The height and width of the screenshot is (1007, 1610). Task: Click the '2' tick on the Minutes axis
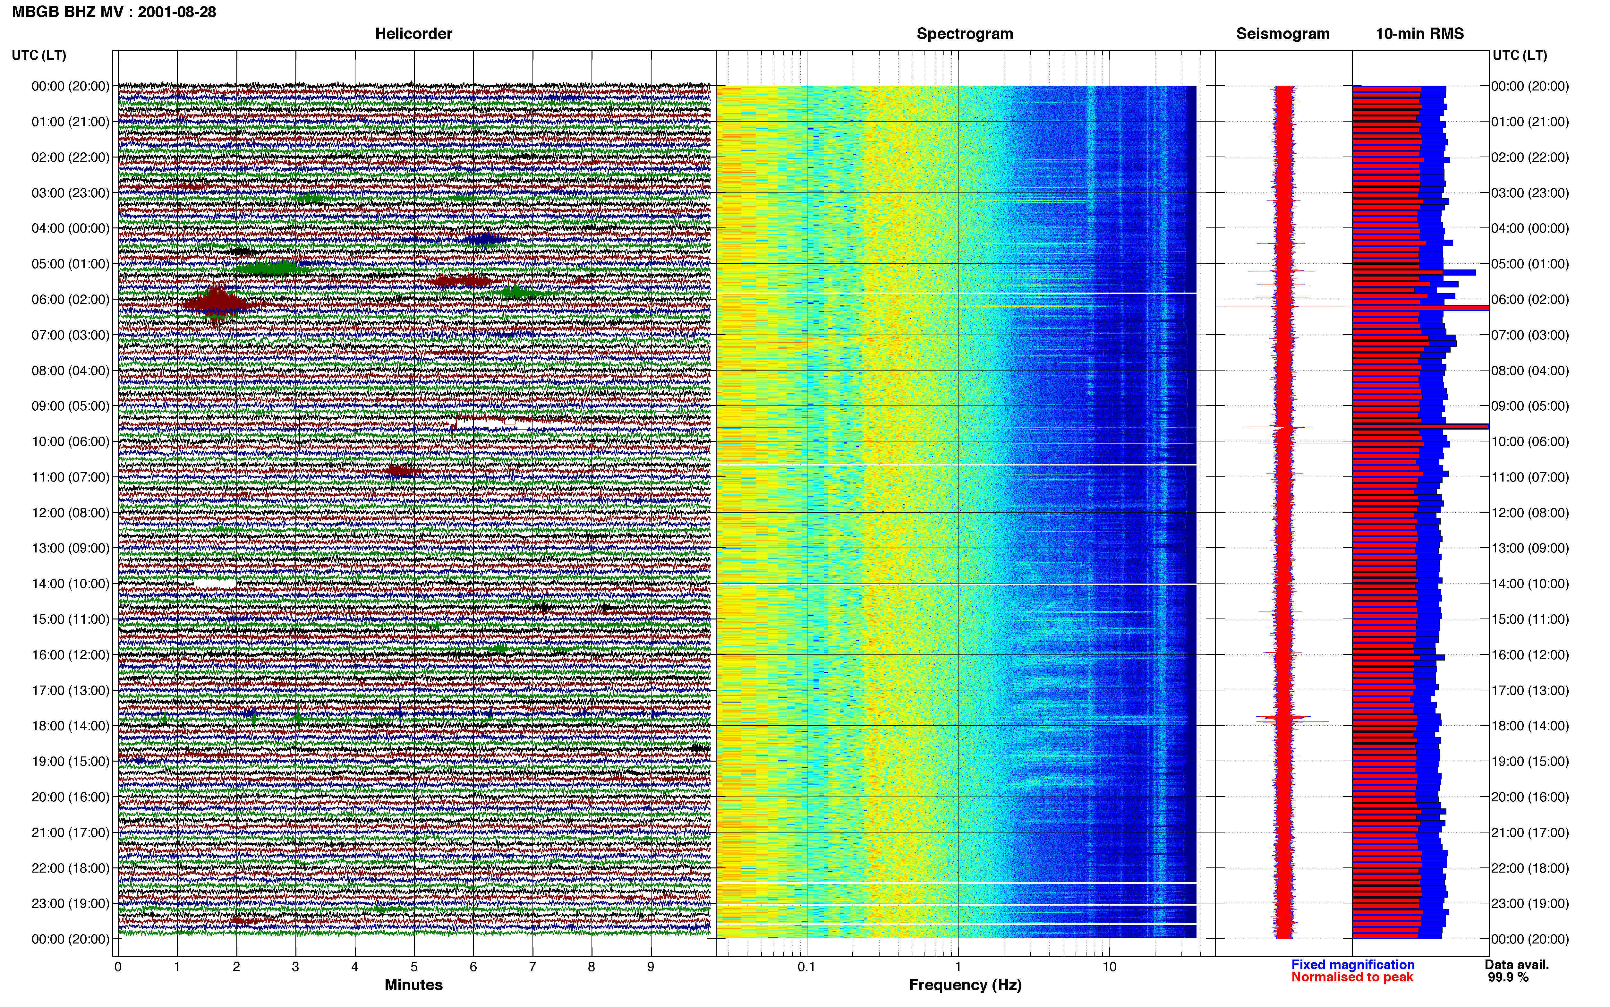(x=236, y=966)
